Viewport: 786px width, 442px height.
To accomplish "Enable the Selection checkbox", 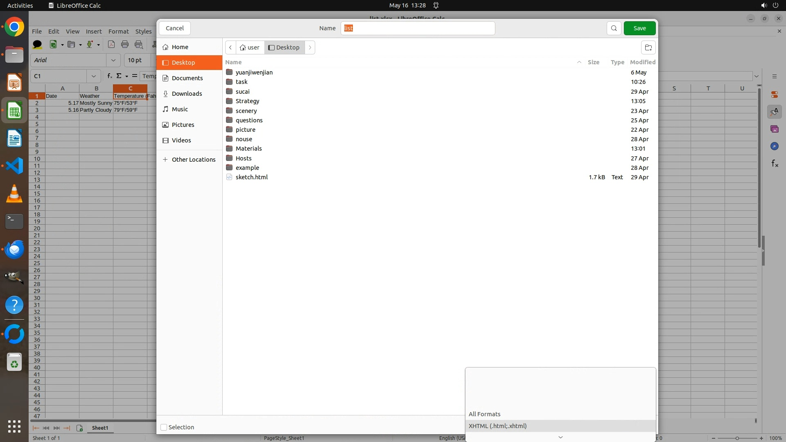I will (164, 427).
